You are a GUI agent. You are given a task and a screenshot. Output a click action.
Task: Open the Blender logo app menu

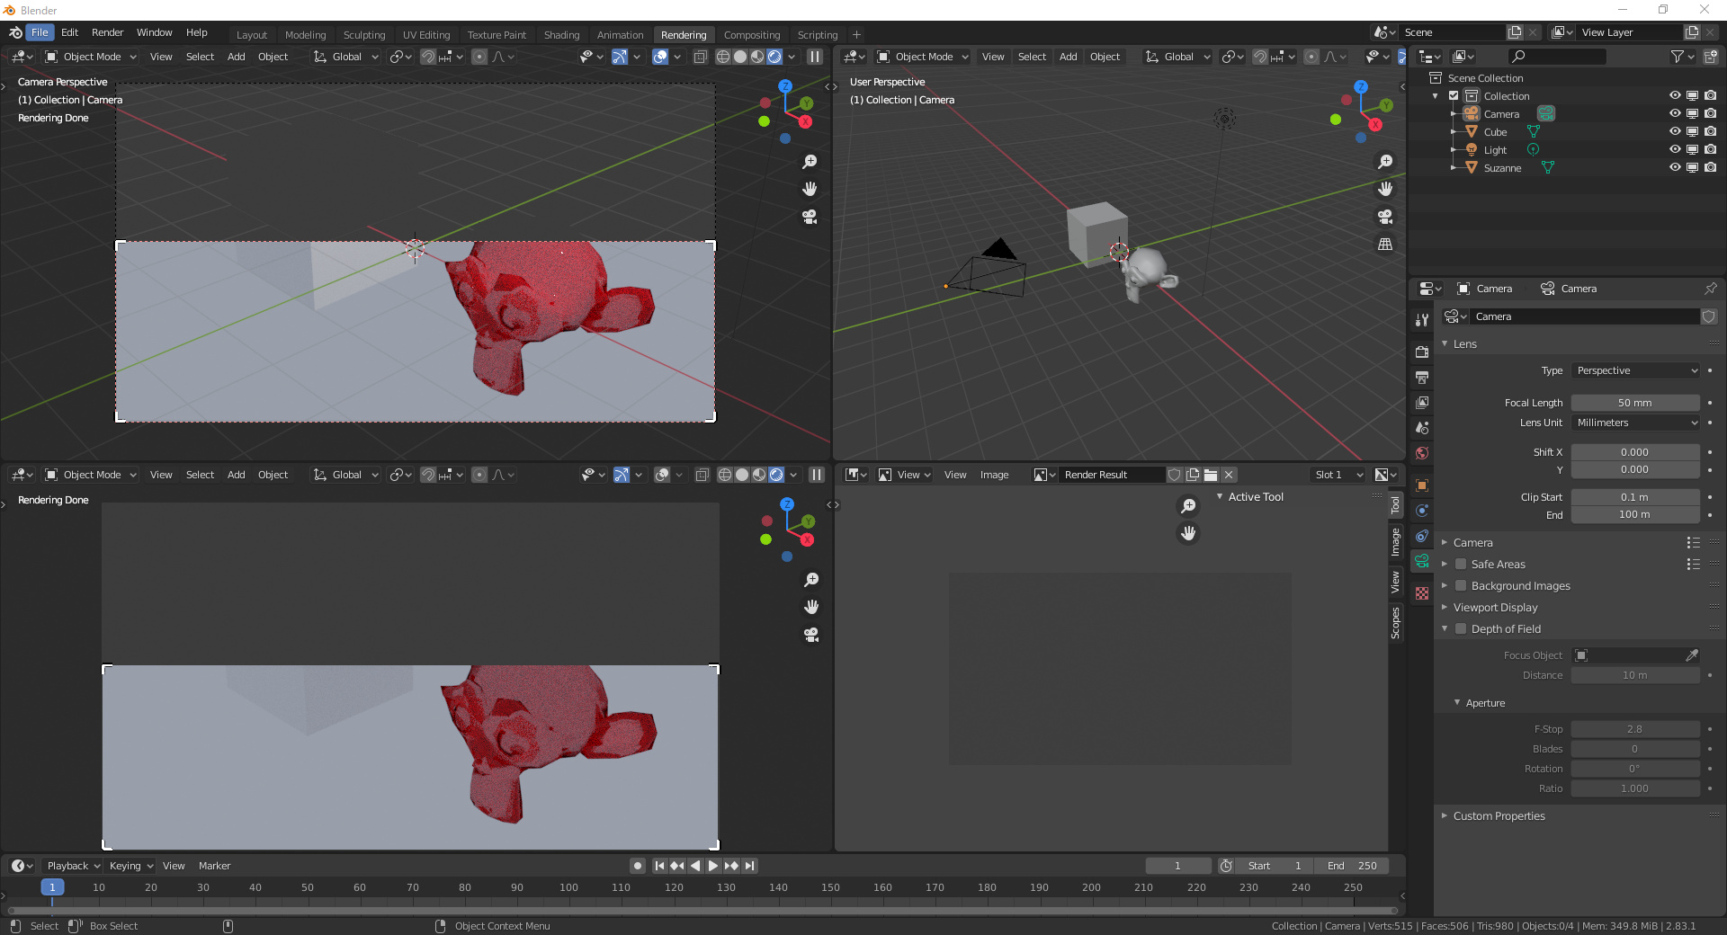pyautogui.click(x=15, y=32)
